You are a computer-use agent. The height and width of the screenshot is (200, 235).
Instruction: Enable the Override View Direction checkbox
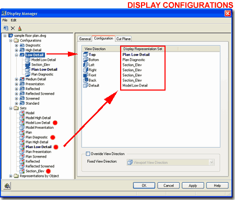[x=88, y=154]
